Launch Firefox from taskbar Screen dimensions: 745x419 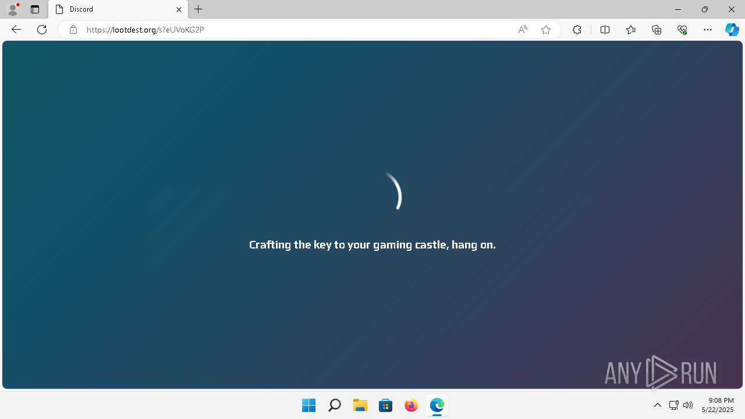pos(411,405)
